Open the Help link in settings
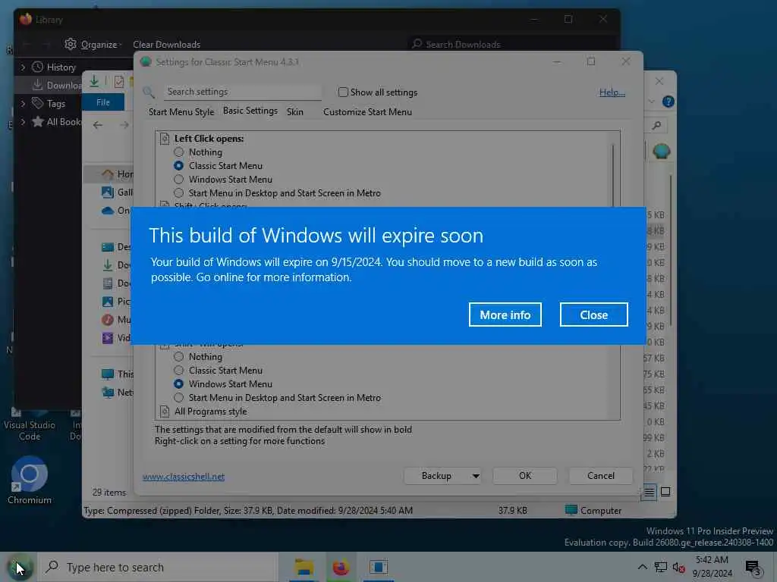 click(612, 92)
